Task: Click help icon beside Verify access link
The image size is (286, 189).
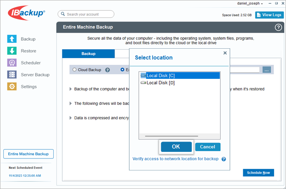Action: (x=224, y=159)
